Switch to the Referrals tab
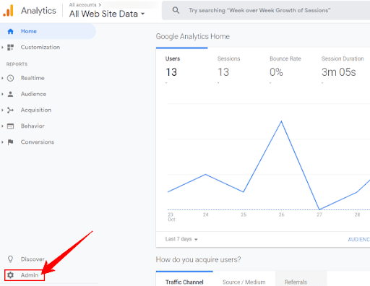Screen dimensions: 370x286 296,282
